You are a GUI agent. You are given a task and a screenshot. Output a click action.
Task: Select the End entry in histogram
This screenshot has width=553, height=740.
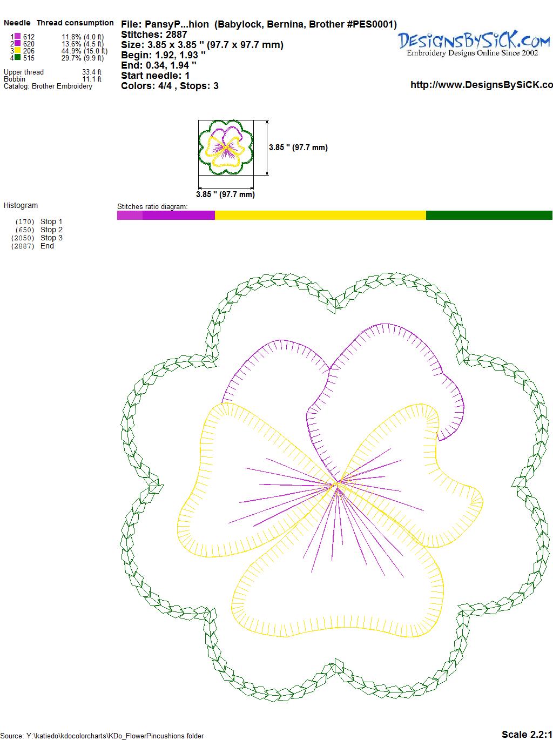(x=47, y=246)
